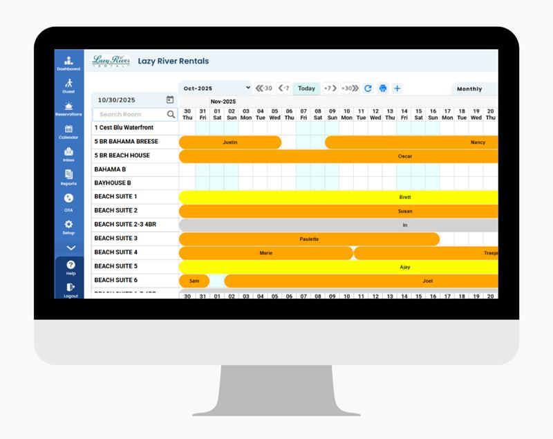Jump forward 30 days with +30 button
The height and width of the screenshot is (439, 553).
[x=350, y=88]
